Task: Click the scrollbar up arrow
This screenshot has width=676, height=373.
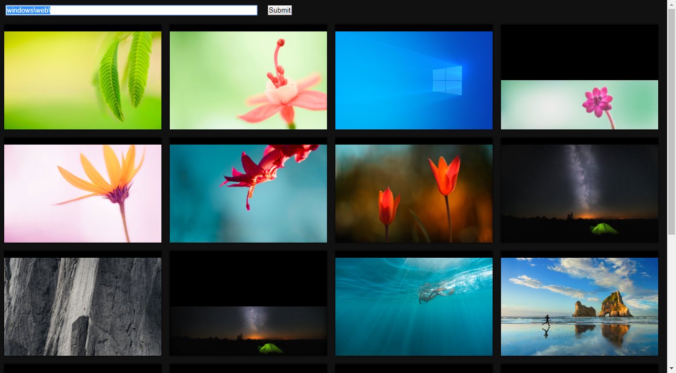Action: pos(671,4)
